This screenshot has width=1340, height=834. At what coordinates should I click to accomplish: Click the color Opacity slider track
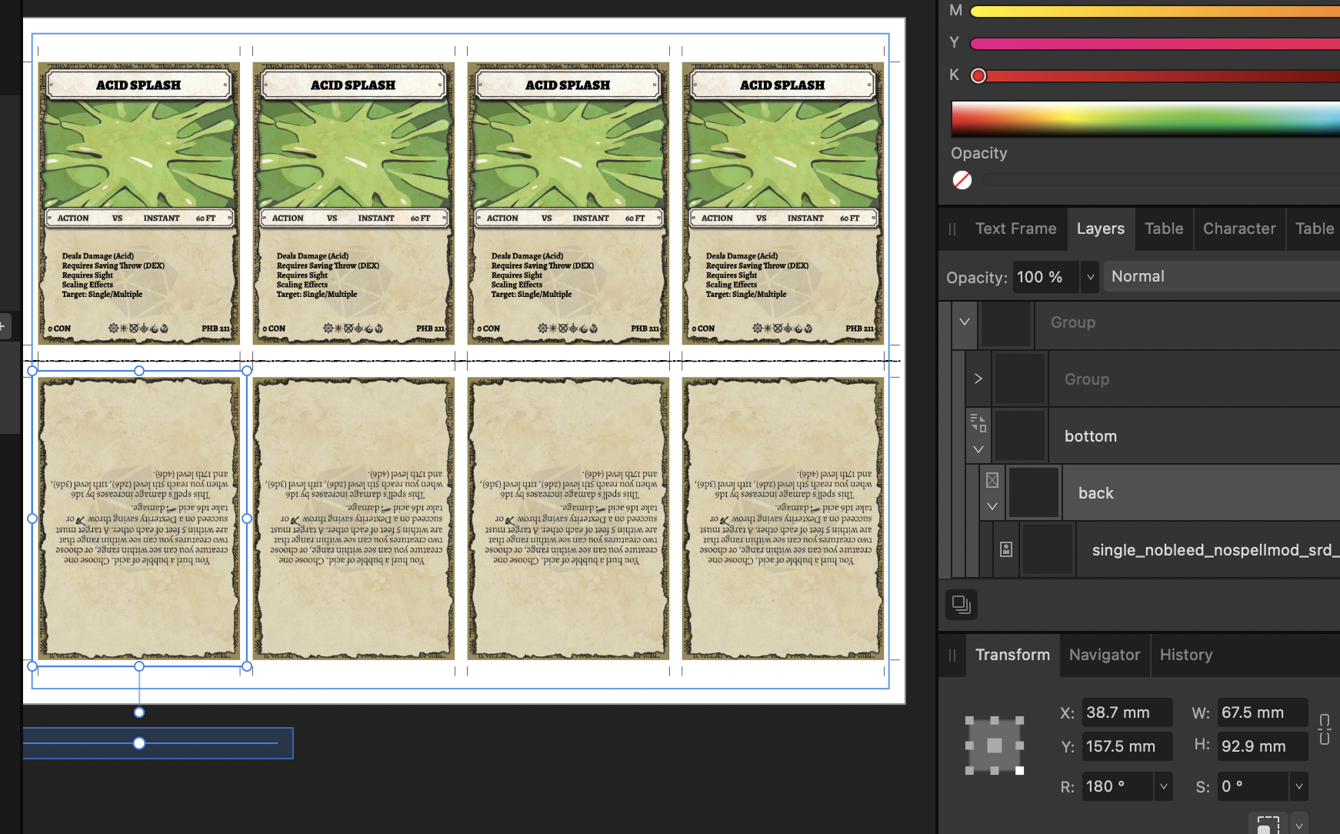pos(1161,180)
